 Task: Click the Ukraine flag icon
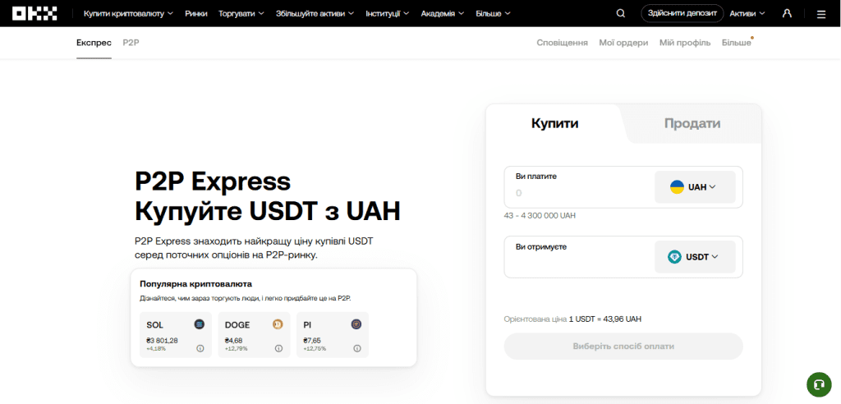677,187
